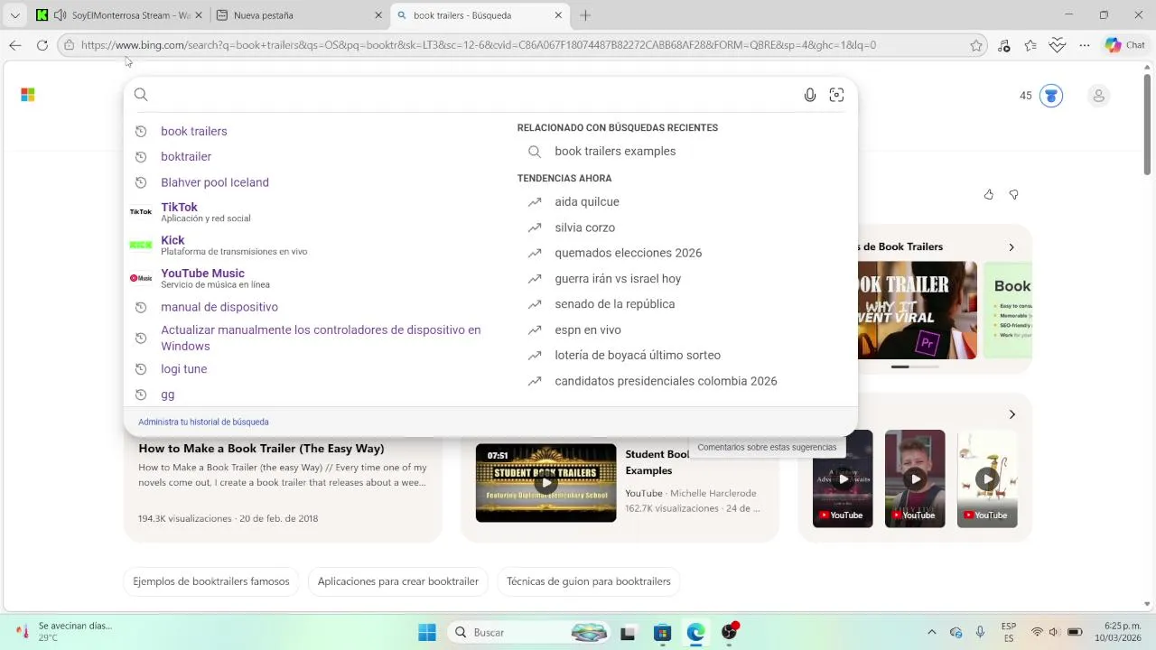Play the Student Book Trailers video thumbnail
This screenshot has width=1156, height=650.
pyautogui.click(x=545, y=483)
